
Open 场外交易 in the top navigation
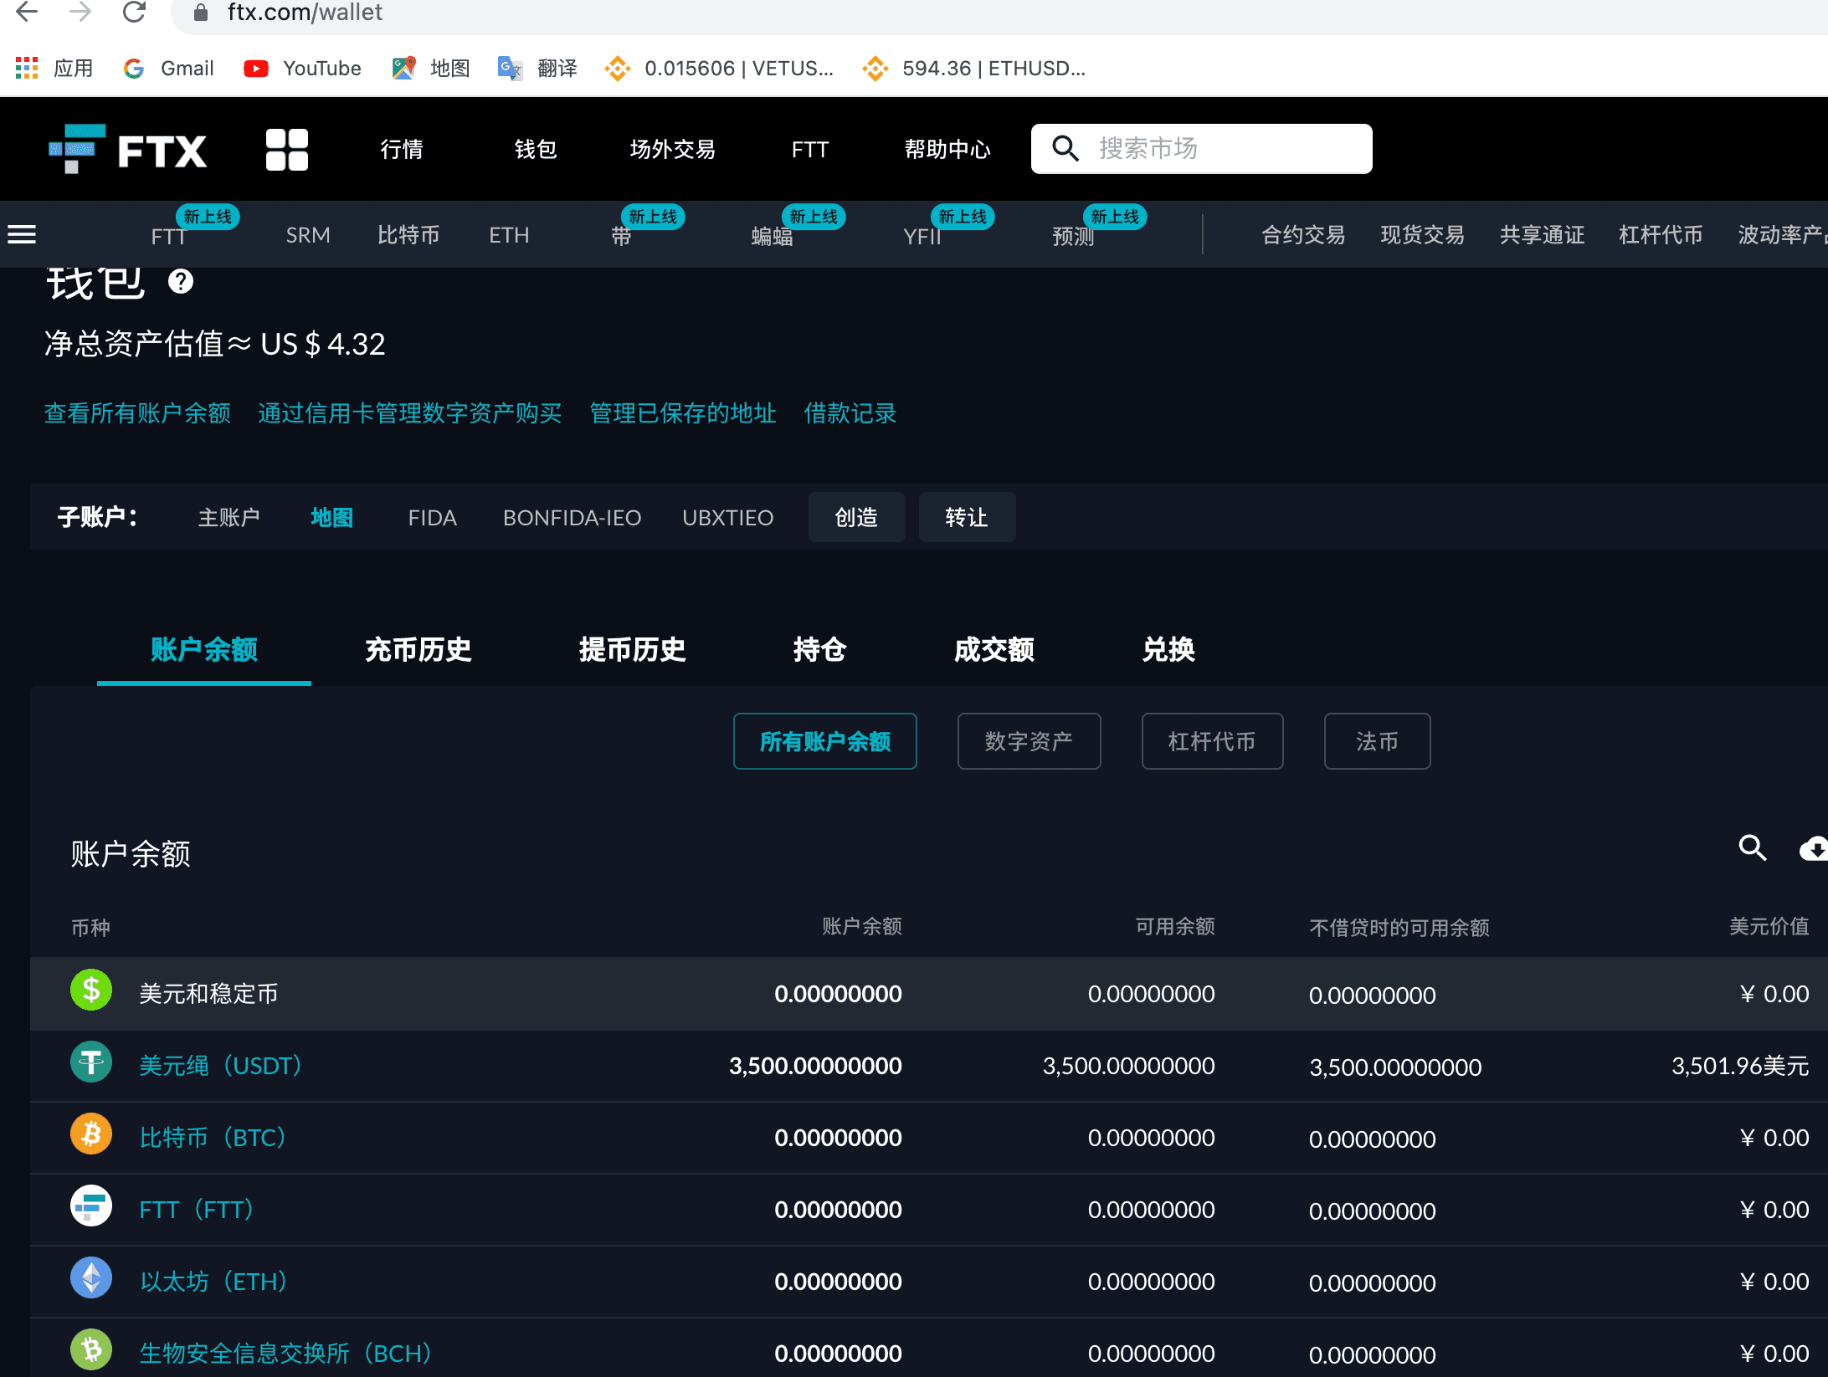pyautogui.click(x=673, y=150)
